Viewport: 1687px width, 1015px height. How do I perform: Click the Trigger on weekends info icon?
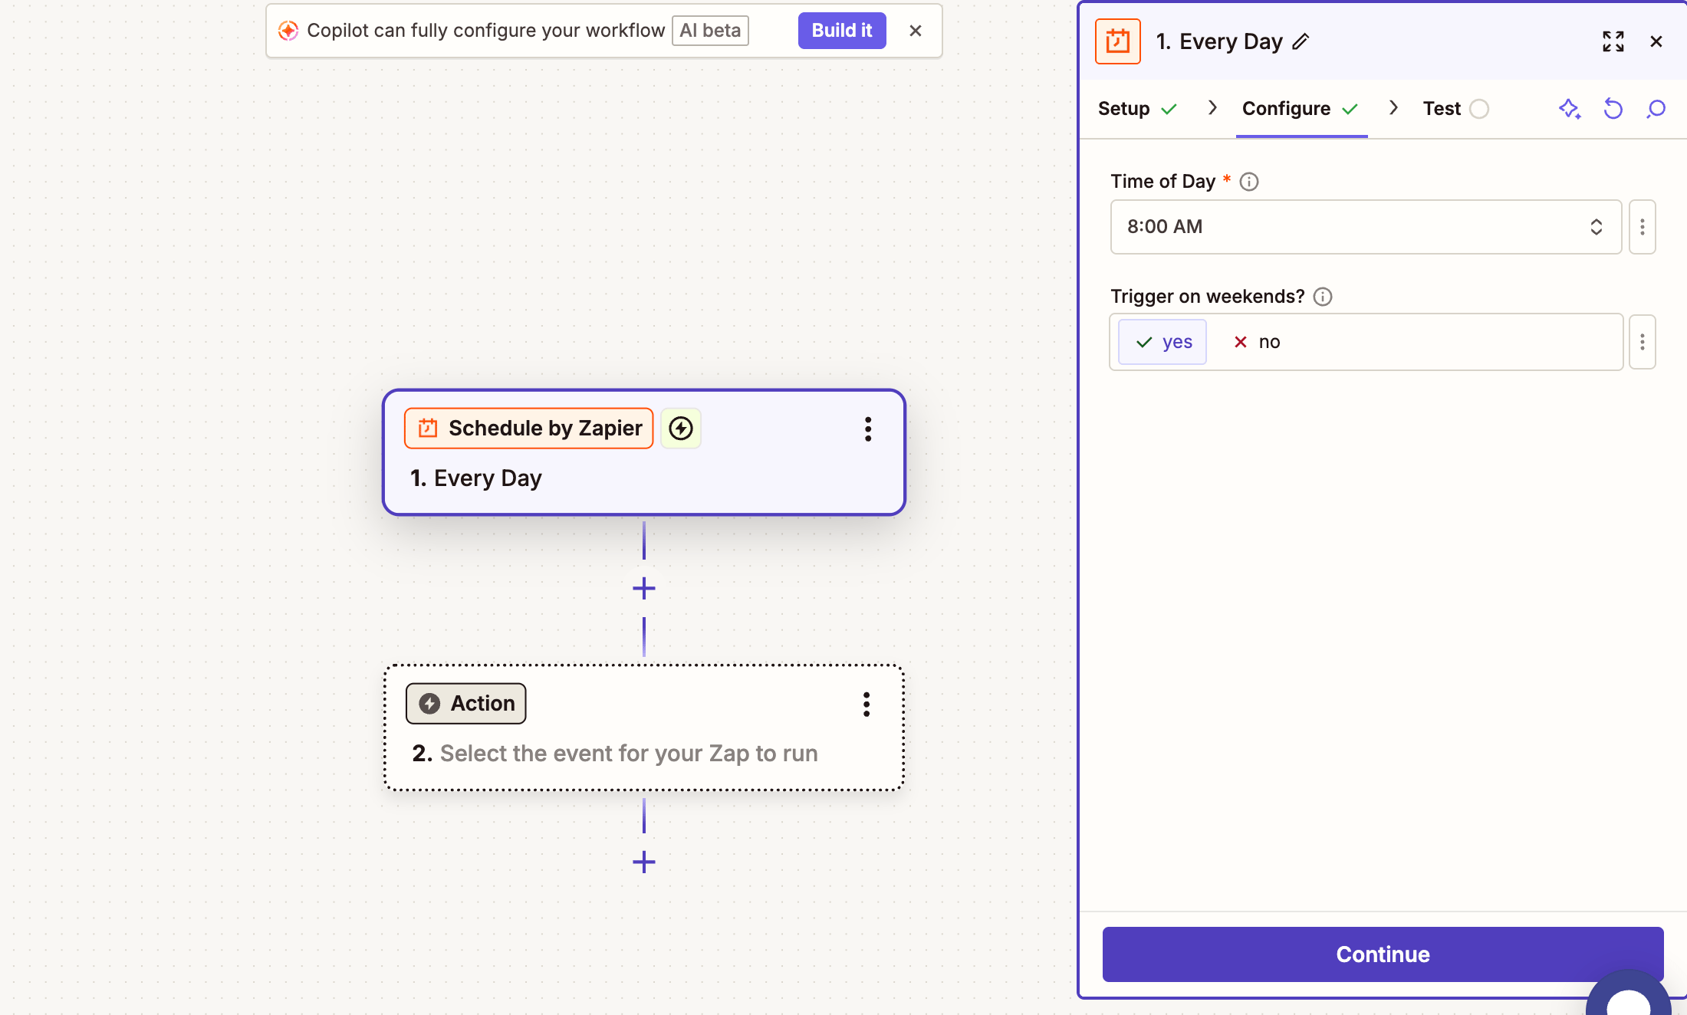(1323, 297)
